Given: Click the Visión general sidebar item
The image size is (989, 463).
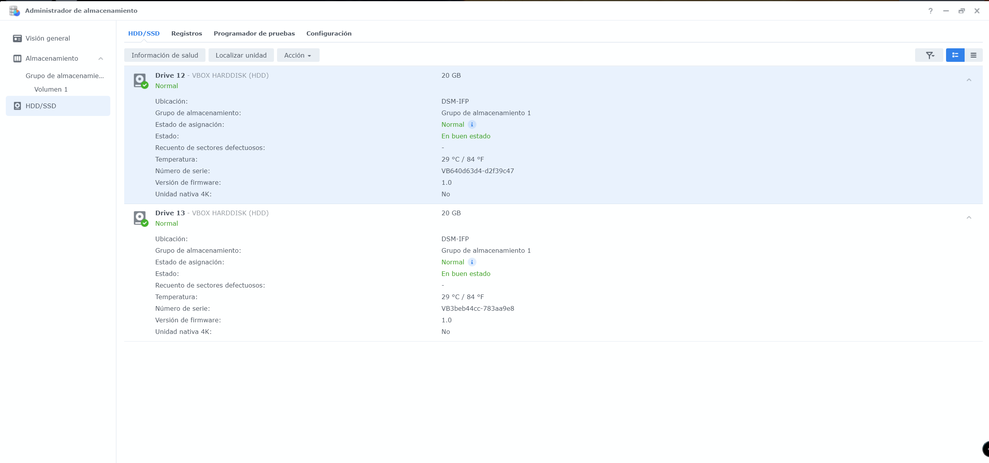Looking at the screenshot, I should click(48, 38).
